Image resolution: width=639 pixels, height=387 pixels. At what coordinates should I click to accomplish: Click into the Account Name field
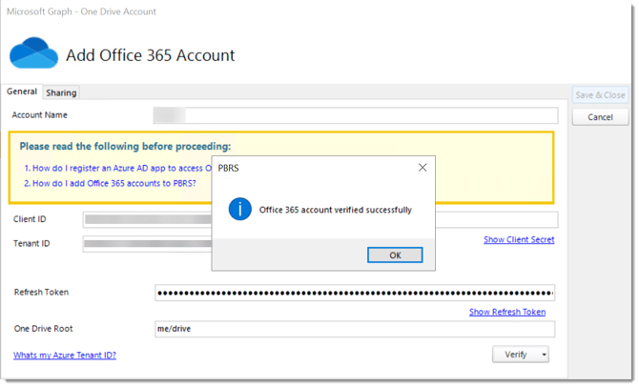coord(356,115)
